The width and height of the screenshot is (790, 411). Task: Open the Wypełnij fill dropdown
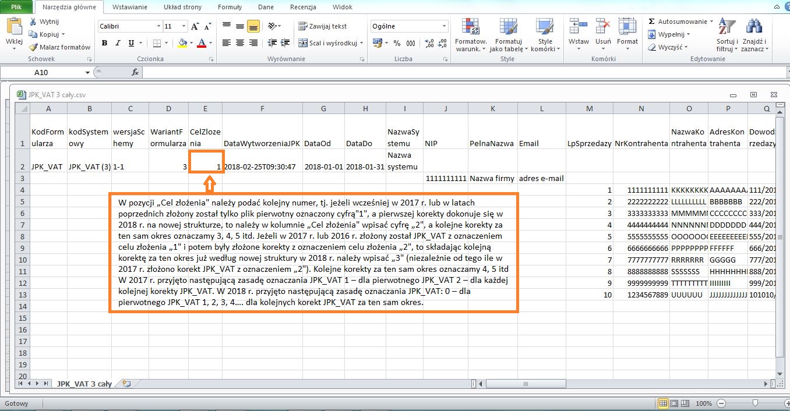click(x=670, y=34)
